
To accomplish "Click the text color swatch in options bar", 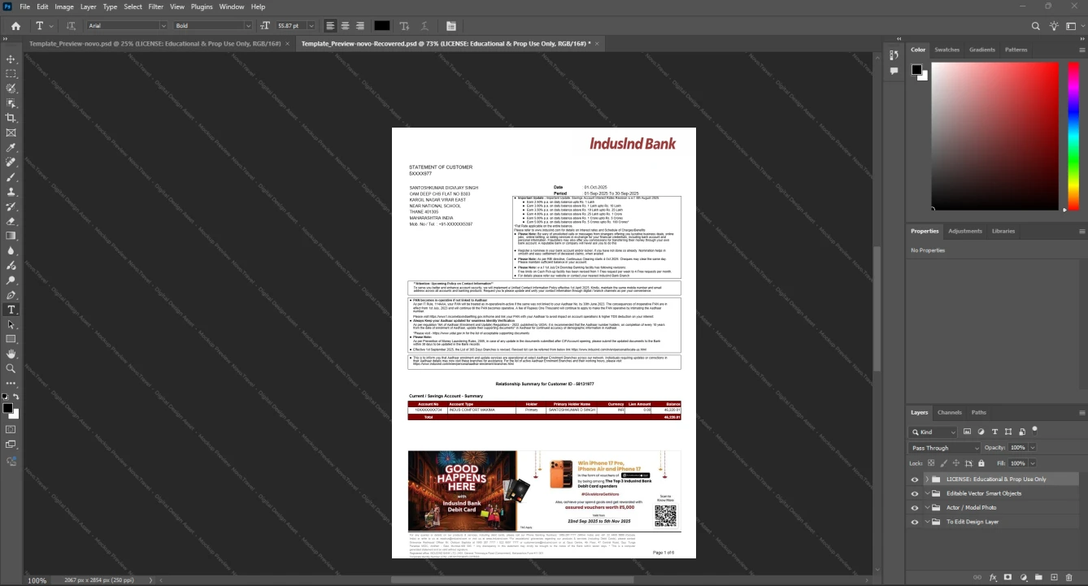I will [381, 26].
